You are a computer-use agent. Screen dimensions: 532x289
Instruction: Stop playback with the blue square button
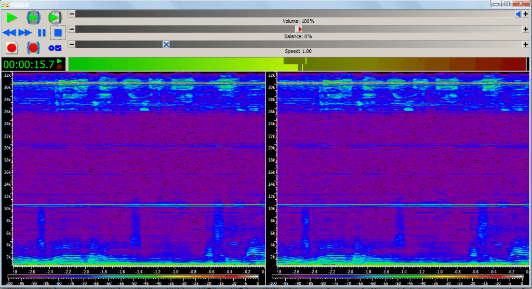[x=58, y=33]
